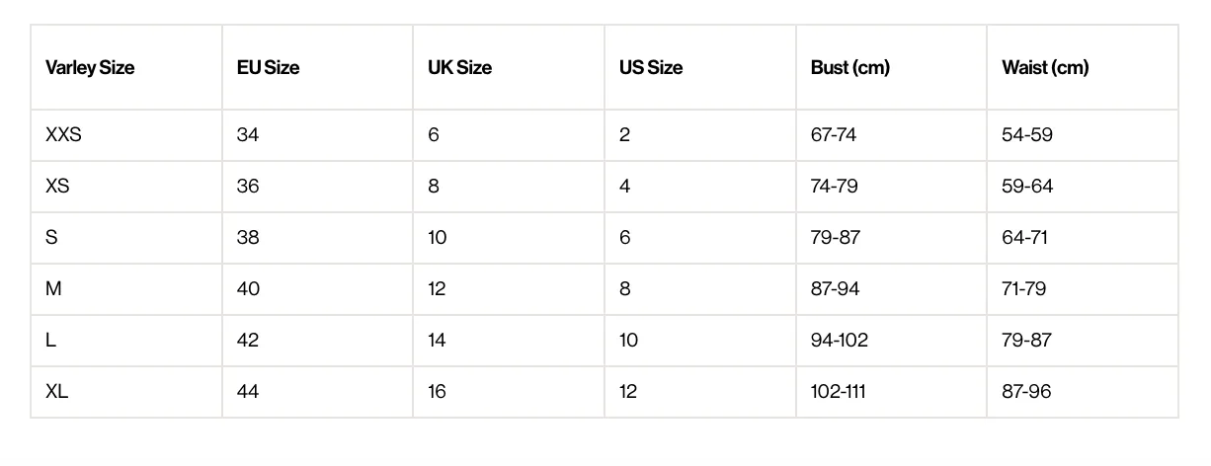
Task: Select the XL size row label
Action: pos(126,392)
